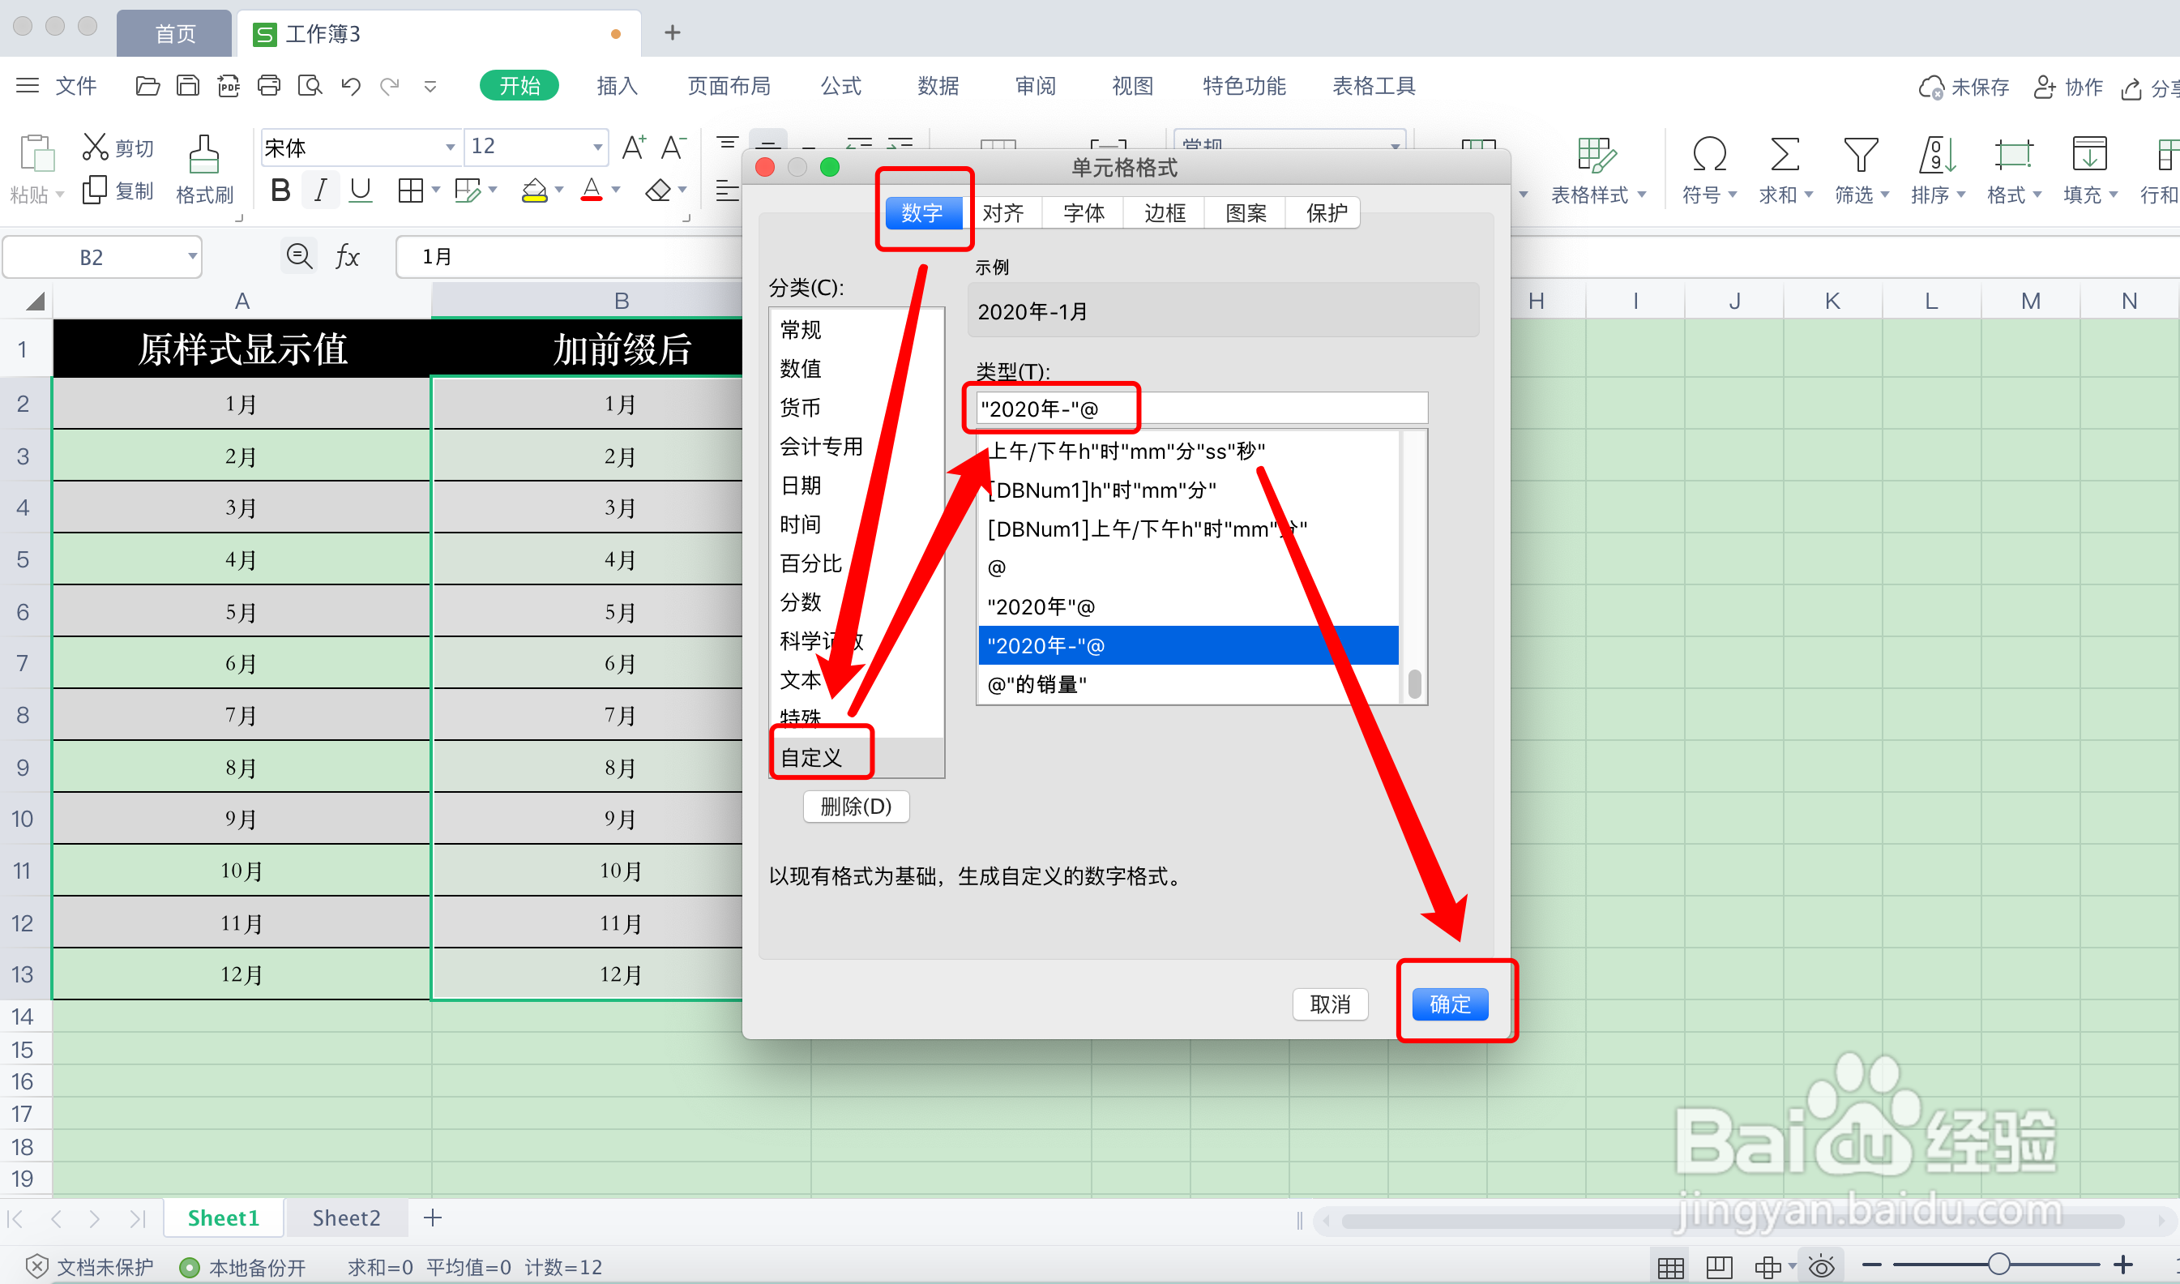
Task: Open table style (表格样式) icon
Action: click(x=1596, y=155)
